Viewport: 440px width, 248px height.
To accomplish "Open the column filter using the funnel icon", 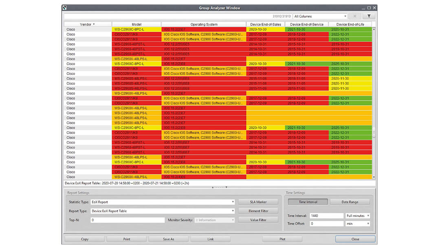I will click(x=370, y=15).
